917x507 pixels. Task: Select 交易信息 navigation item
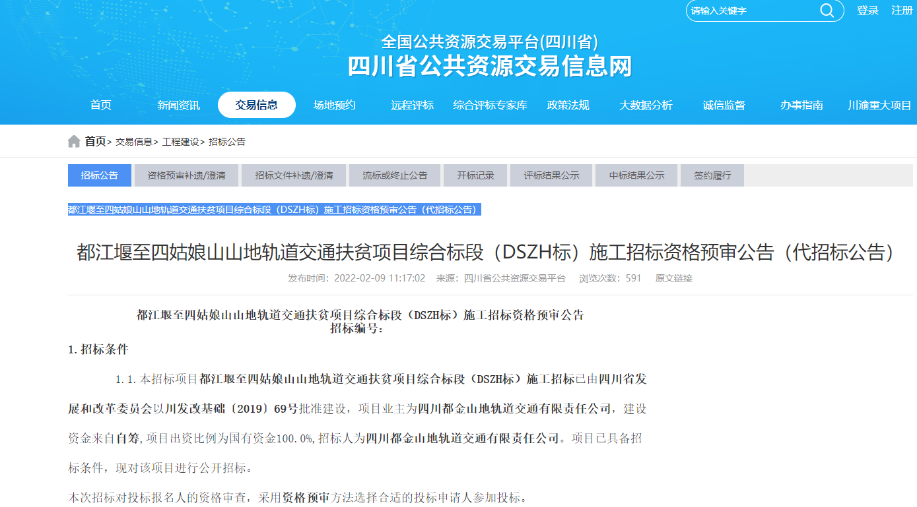pyautogui.click(x=257, y=105)
